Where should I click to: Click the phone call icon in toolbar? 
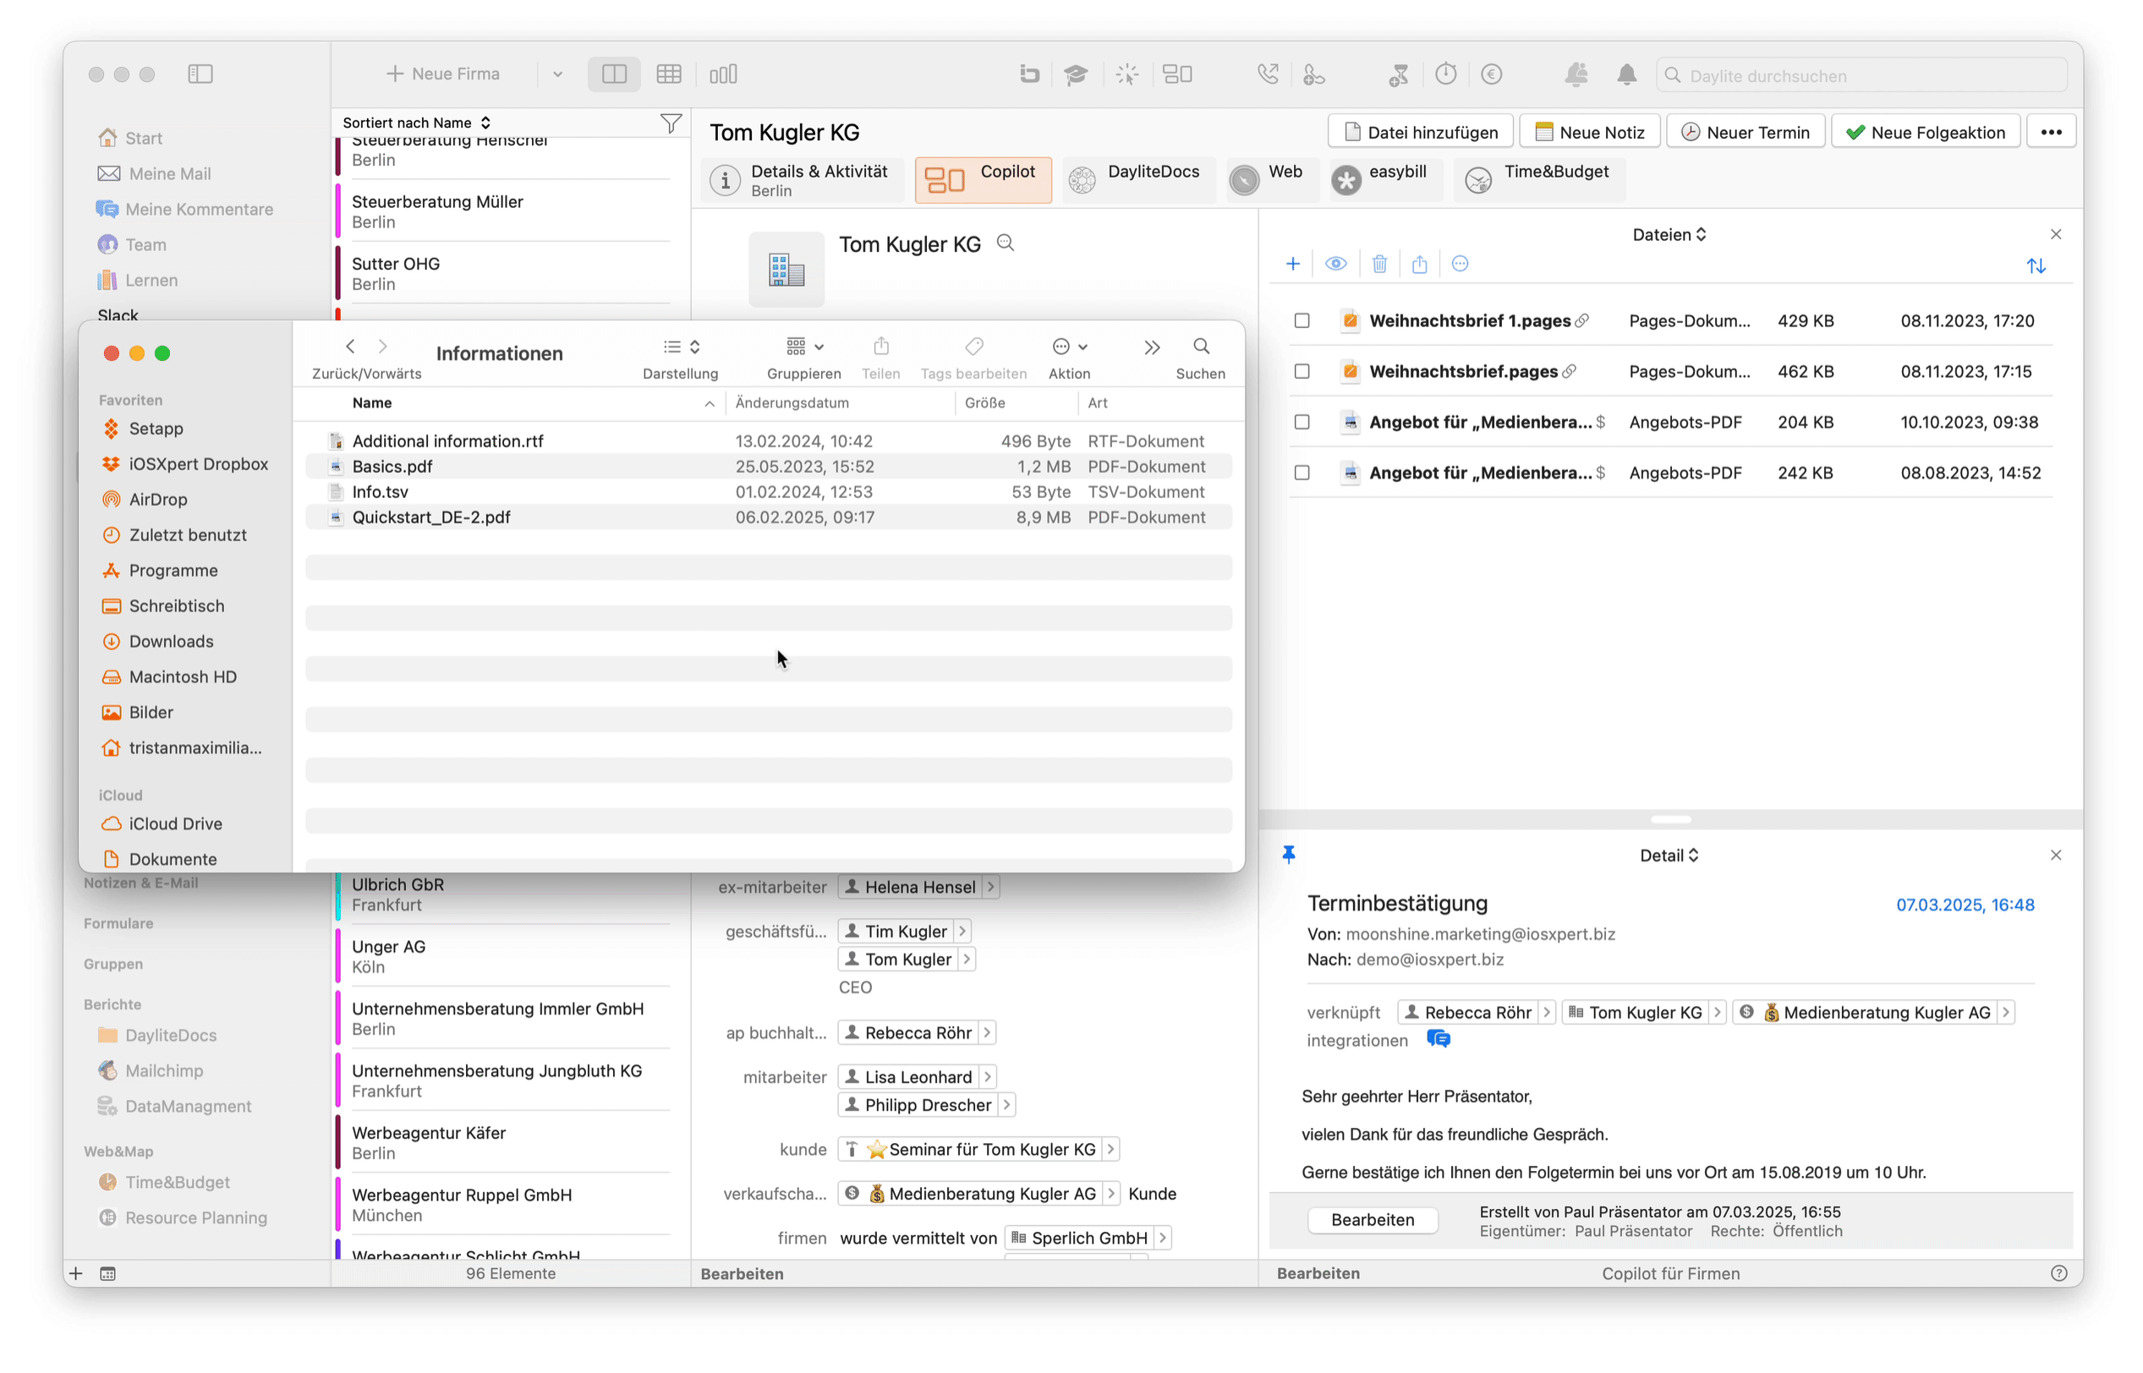(1267, 74)
